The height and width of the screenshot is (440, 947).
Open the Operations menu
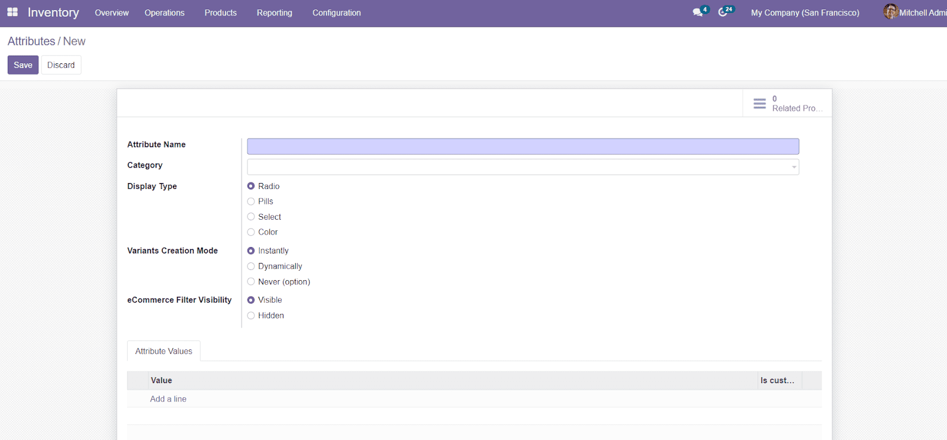[x=165, y=13]
